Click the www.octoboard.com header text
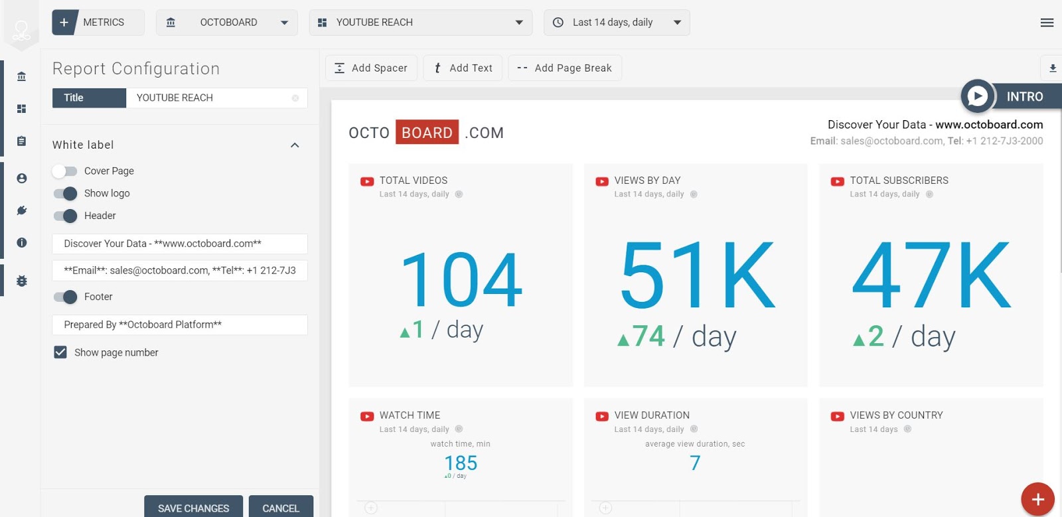The height and width of the screenshot is (517, 1062). (989, 125)
